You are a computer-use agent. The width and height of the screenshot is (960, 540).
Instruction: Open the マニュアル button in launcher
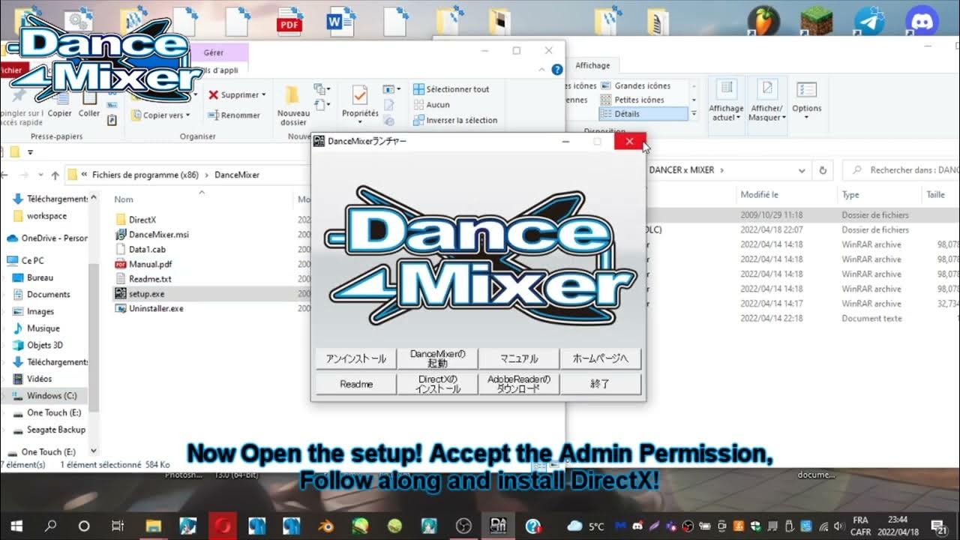point(519,358)
